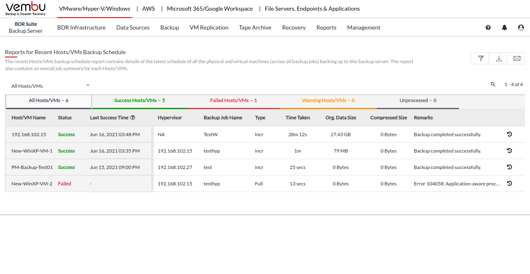View history icon for 192.168.102.15 host
Viewport: 530px width, 274px height.
click(509, 134)
